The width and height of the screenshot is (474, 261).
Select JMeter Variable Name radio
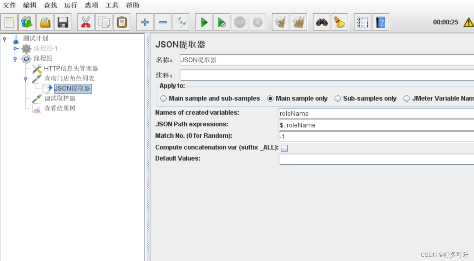click(x=407, y=99)
